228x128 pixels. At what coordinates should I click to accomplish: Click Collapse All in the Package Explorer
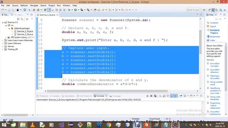coord(18,19)
